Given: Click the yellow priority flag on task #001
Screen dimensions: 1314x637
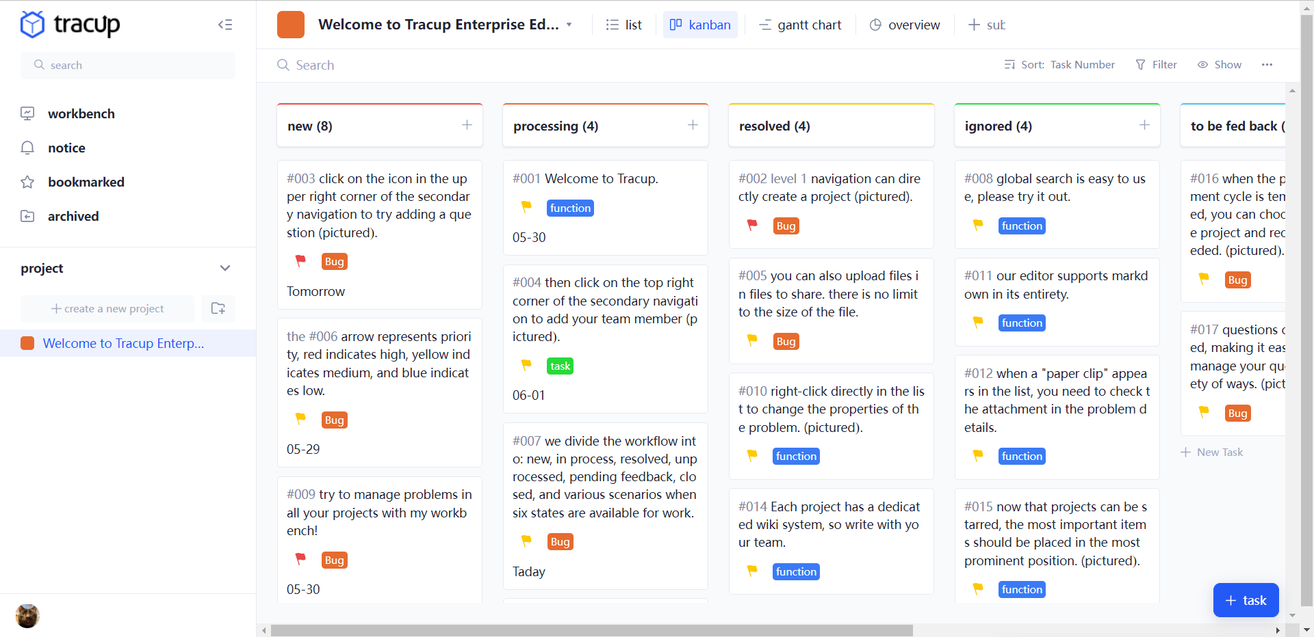Looking at the screenshot, I should 526,206.
